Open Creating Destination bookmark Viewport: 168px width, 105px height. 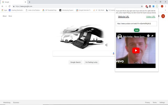(16, 10)
